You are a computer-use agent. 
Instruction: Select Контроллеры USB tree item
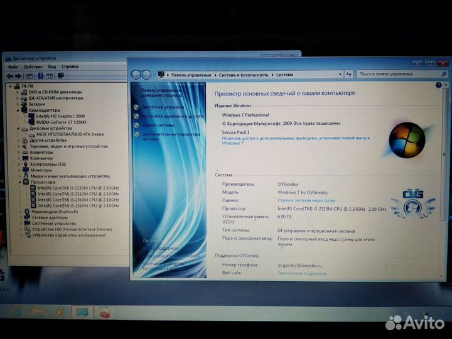click(48, 164)
